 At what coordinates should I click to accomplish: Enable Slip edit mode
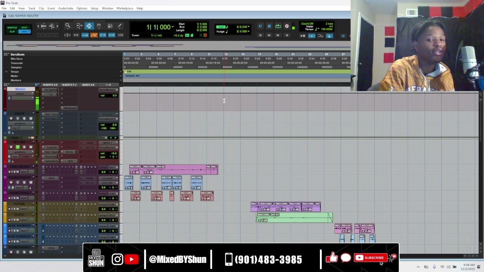(x=12, y=31)
